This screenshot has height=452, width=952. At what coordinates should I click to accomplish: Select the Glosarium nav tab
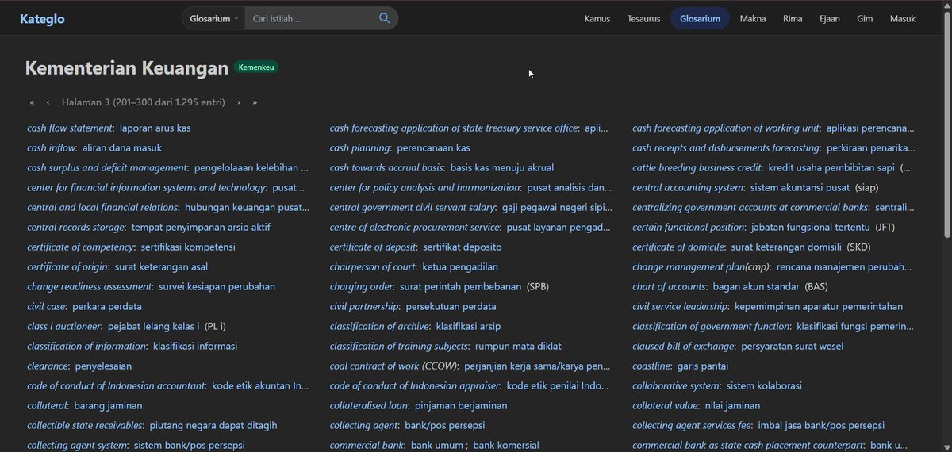pos(700,18)
